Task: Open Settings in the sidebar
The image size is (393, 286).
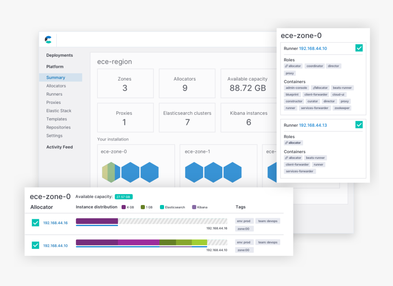Action: (x=54, y=135)
